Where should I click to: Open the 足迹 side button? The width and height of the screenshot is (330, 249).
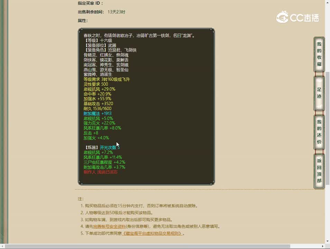tap(319, 93)
